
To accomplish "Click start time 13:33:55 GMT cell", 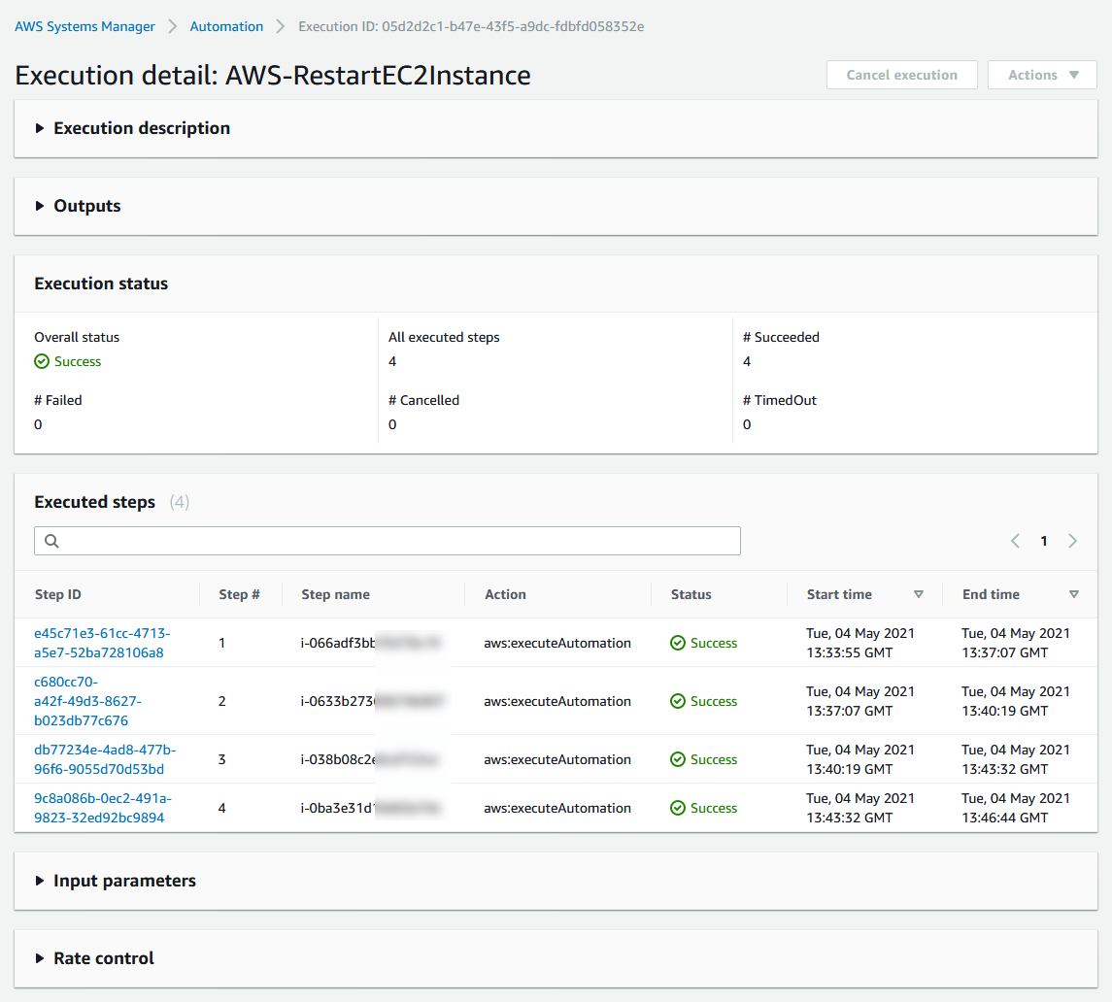I will 860,643.
